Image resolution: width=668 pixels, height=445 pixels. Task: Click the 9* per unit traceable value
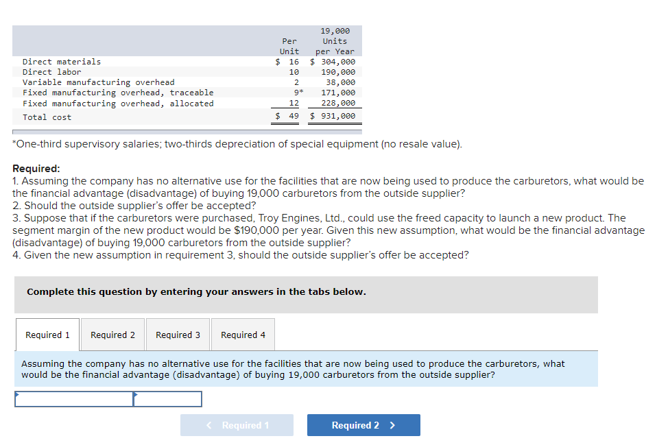coord(298,93)
